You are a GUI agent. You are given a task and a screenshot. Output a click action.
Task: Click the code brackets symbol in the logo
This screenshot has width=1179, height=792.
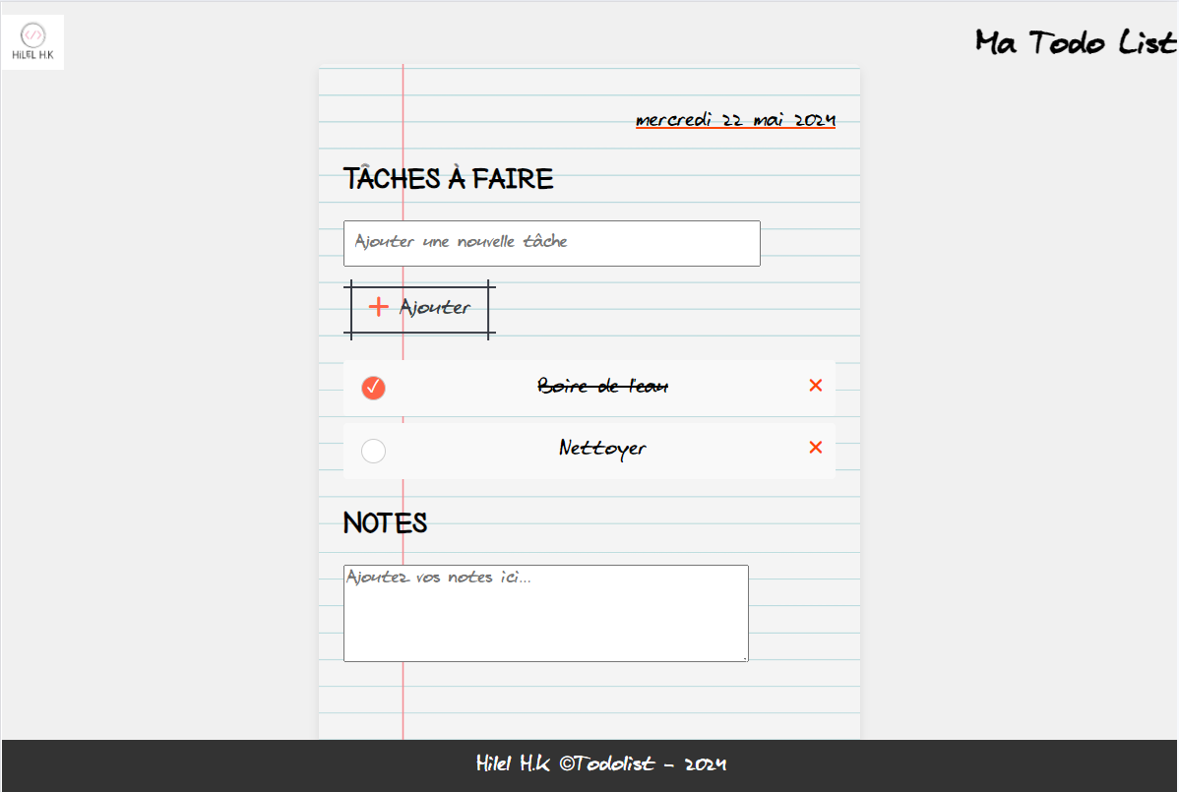(32, 32)
